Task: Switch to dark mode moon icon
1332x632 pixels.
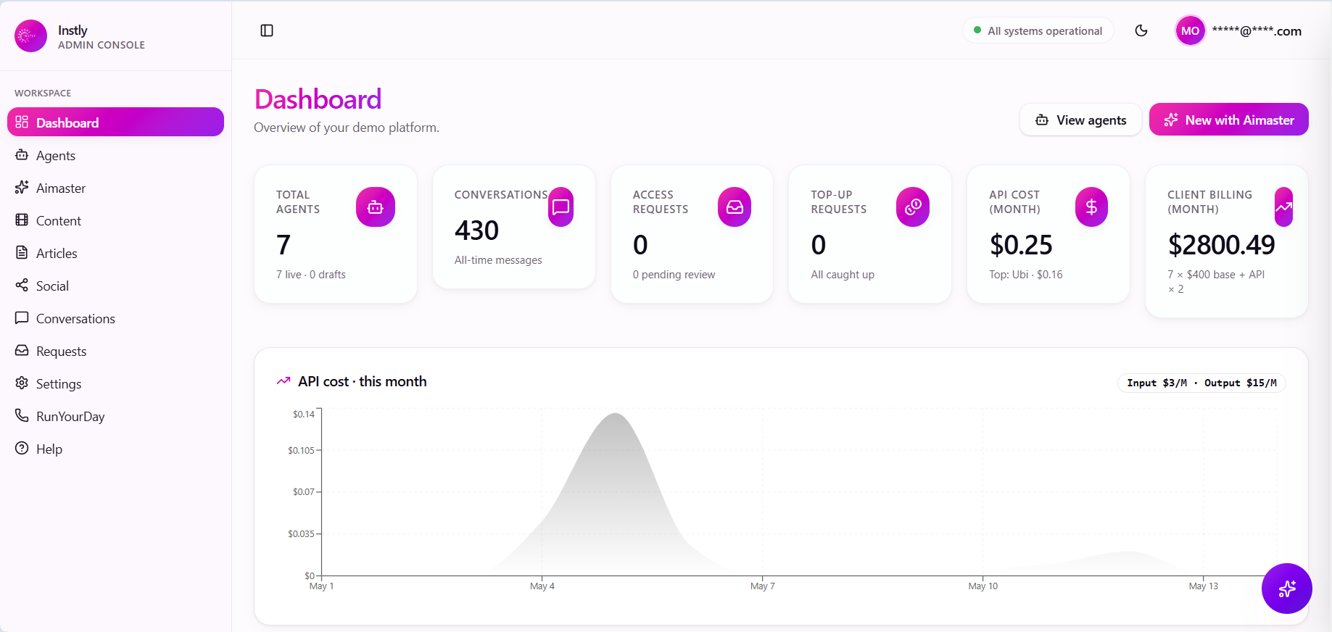Action: coord(1141,30)
